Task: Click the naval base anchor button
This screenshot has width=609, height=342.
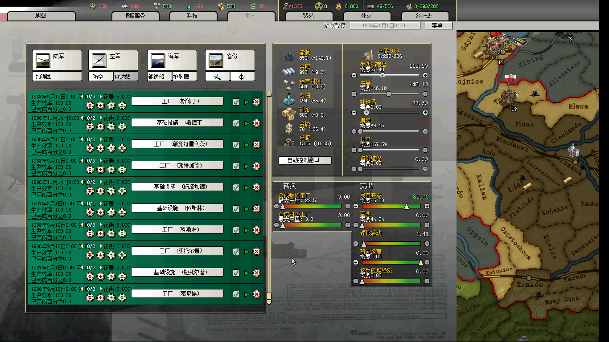Action: [x=243, y=77]
